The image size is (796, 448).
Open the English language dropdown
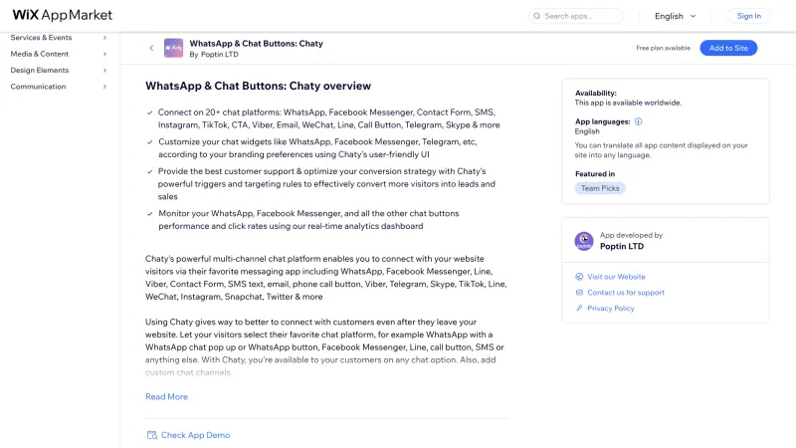coord(676,16)
